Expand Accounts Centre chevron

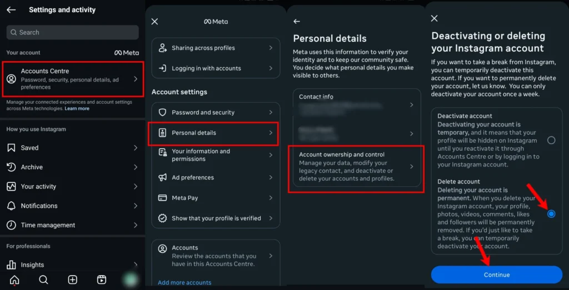[136, 79]
